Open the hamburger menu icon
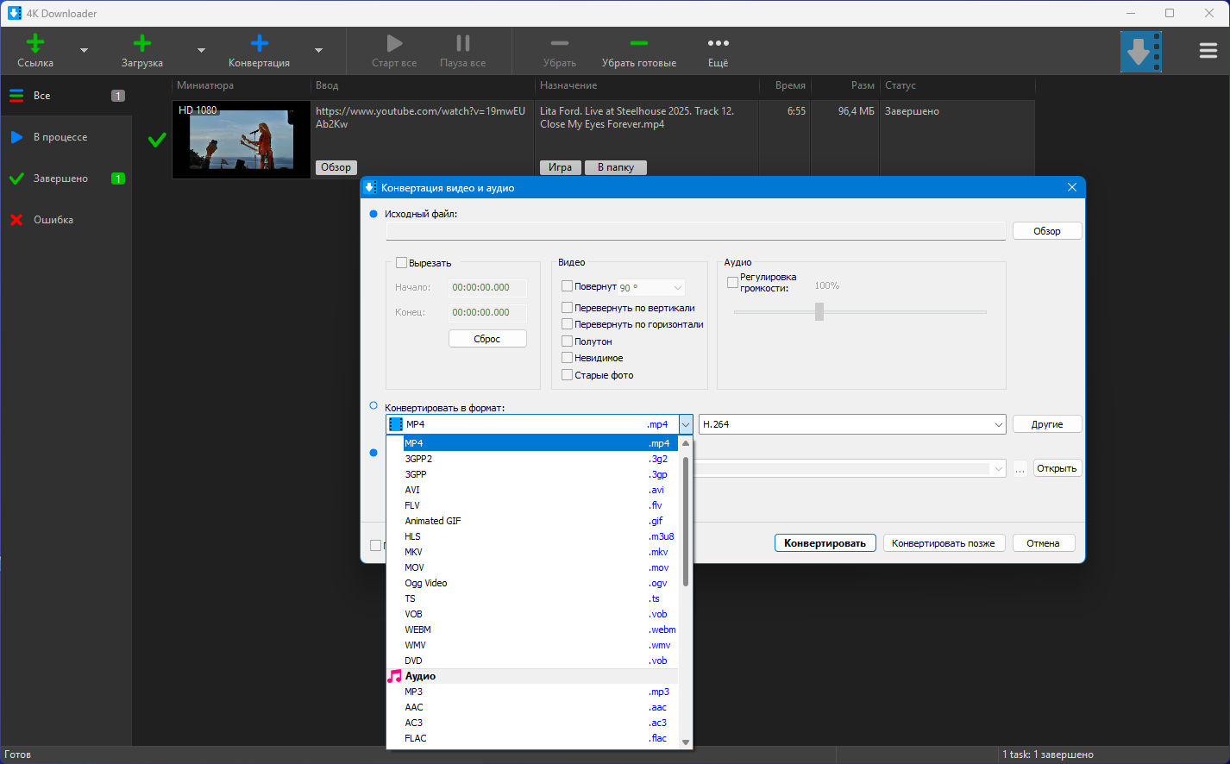 tap(1208, 51)
